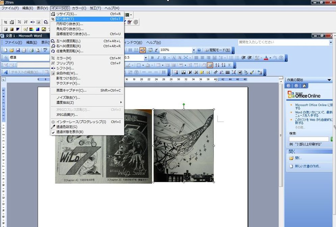
Task: Click the Save icon in Word's standard toolbar
Action: coord(18,50)
